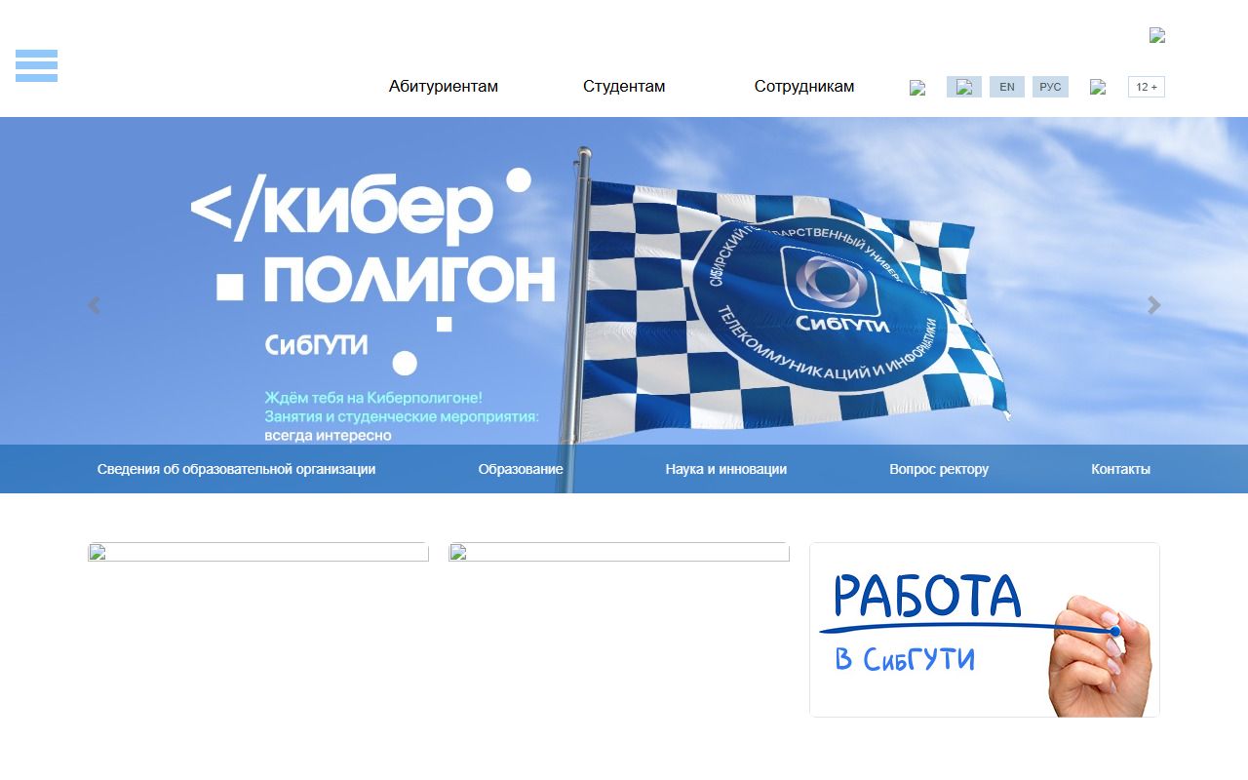Screen dimensions: 1248x780
Task: Go to Наука и инновации
Action: (x=726, y=469)
